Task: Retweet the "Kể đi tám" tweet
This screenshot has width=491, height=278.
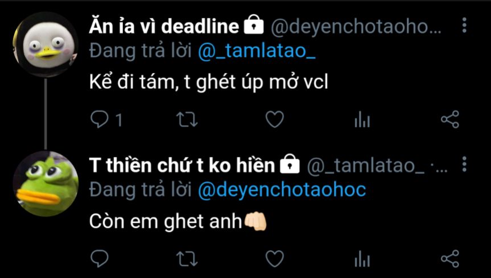Action: click(x=187, y=119)
